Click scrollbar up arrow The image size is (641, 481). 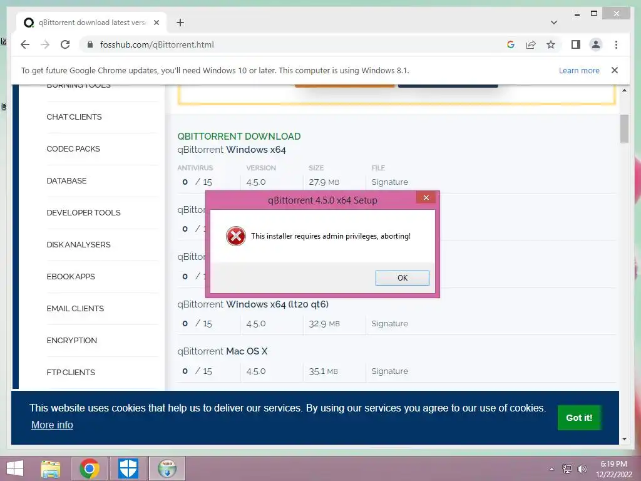624,90
